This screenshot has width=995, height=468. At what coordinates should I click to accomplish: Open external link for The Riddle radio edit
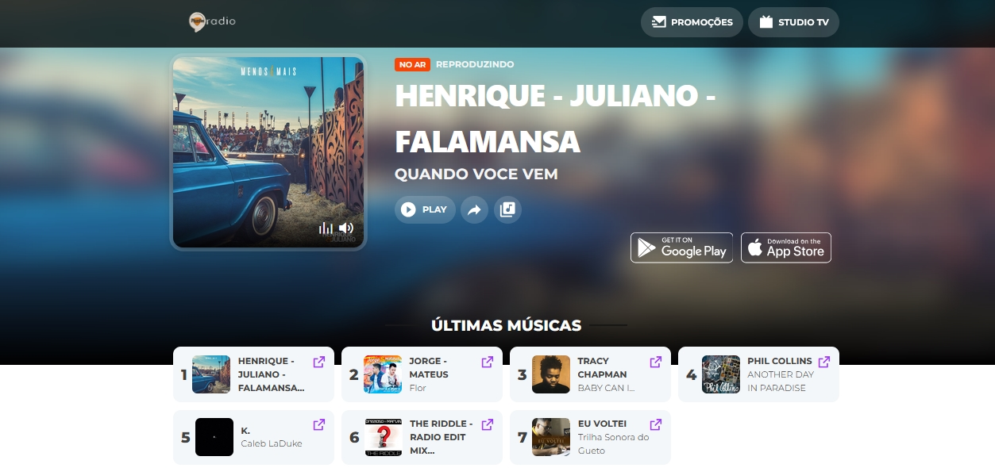[x=487, y=424]
